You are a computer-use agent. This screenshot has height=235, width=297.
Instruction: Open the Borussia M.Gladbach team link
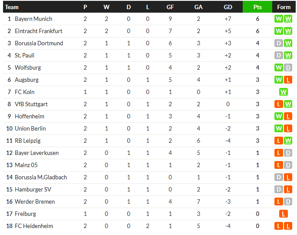coord(41,177)
